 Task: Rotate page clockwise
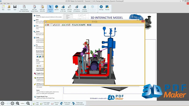[x=65, y=103]
